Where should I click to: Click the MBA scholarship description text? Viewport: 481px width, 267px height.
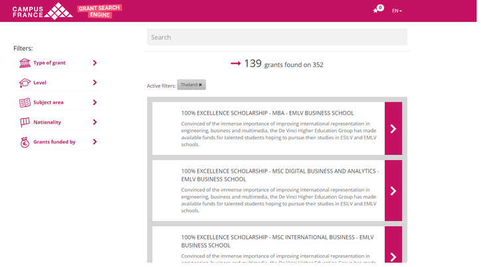pos(278,134)
